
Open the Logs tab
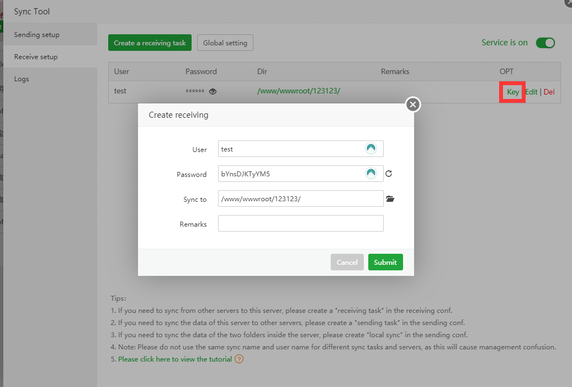pos(22,79)
